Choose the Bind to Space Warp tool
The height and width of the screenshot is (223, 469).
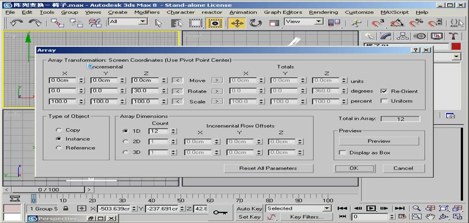pos(95,23)
